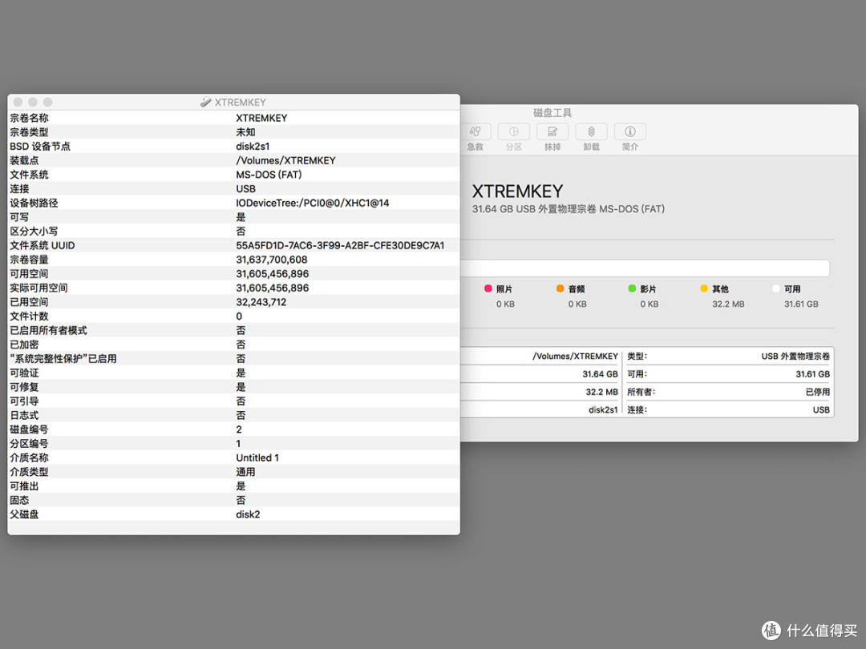Select the 父磁盘 value disk2
The image size is (866, 649).
pyautogui.click(x=248, y=514)
